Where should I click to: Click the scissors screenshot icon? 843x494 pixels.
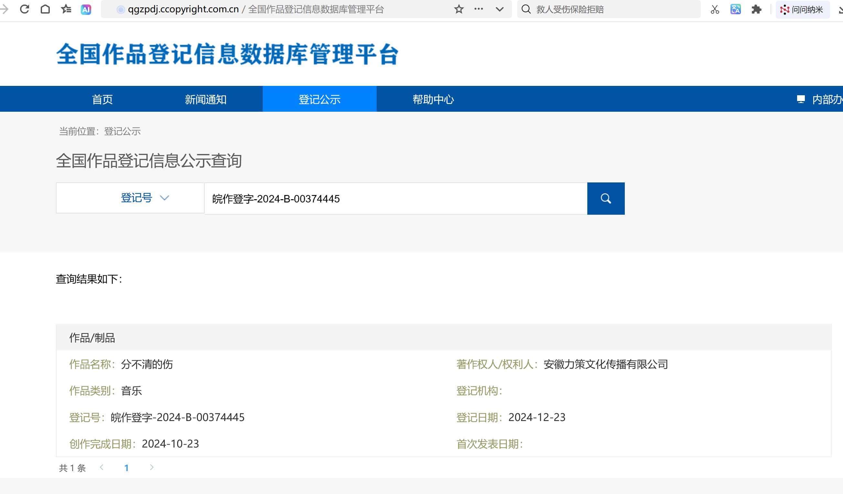[x=715, y=9]
